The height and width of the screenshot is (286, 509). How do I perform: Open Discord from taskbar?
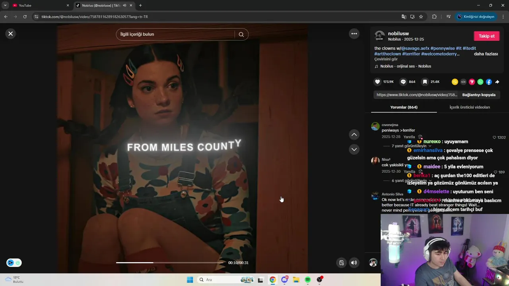pyautogui.click(x=284, y=280)
